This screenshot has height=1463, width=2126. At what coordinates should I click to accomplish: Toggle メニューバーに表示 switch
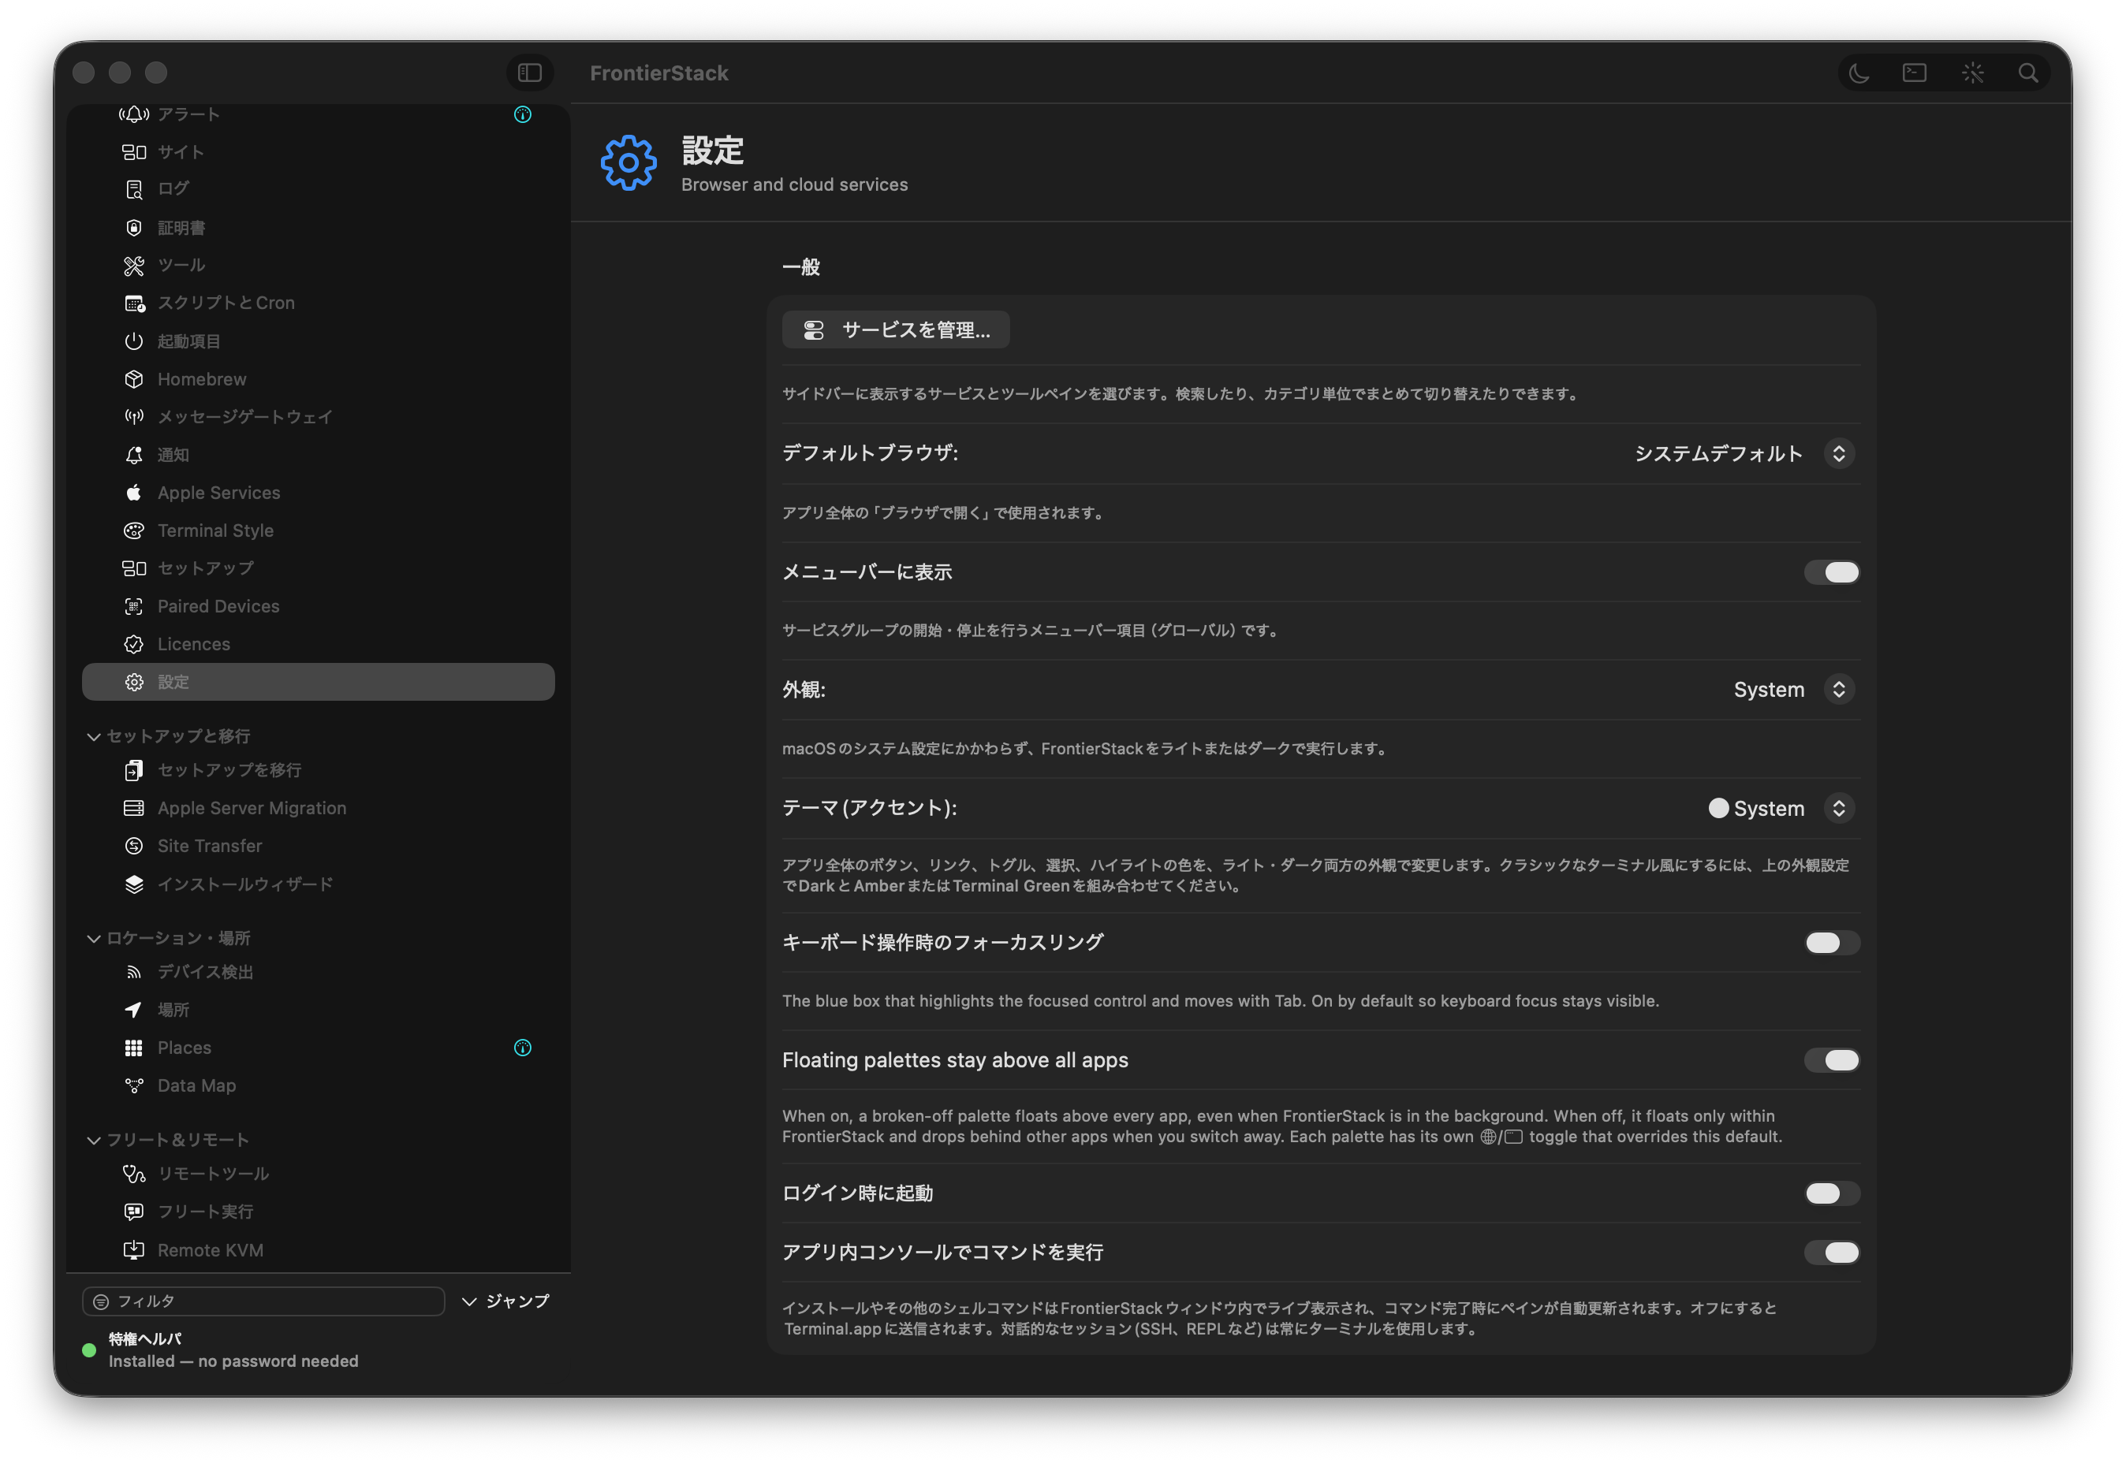click(1832, 573)
